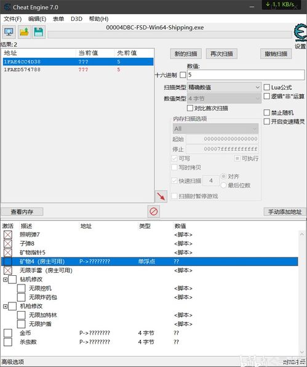Open the 文件(F) menu
307x367 pixels.
pyautogui.click(x=13, y=19)
